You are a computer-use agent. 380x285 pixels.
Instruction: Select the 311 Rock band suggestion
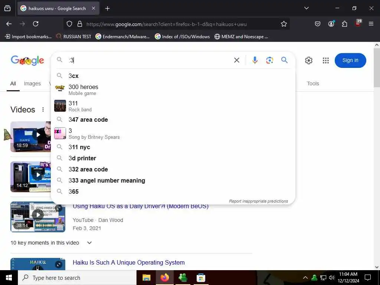click(x=173, y=106)
